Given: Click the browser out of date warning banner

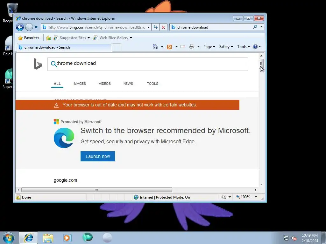Looking at the screenshot, I should [127, 105].
